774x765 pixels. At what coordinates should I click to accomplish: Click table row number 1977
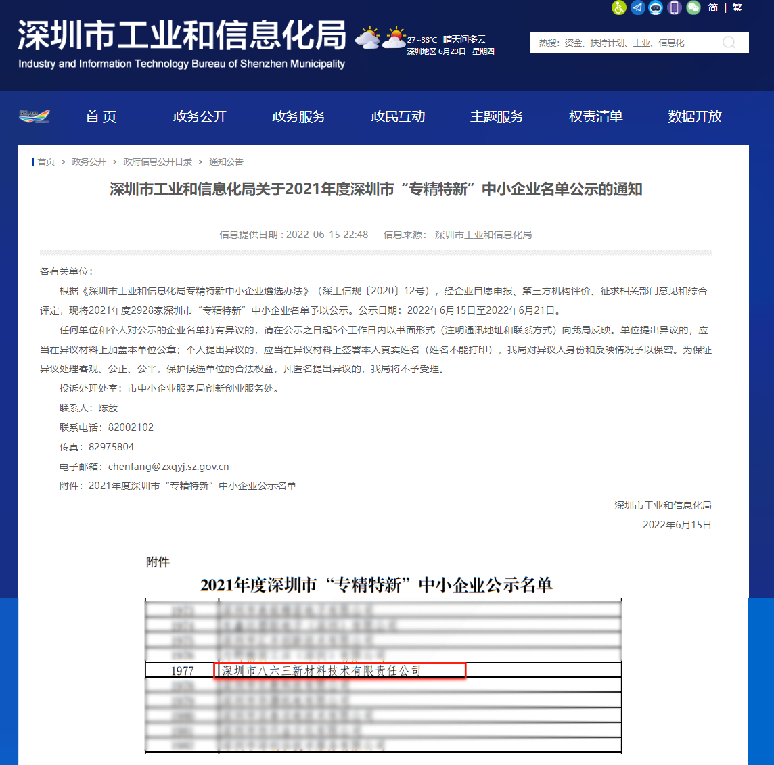coord(182,671)
